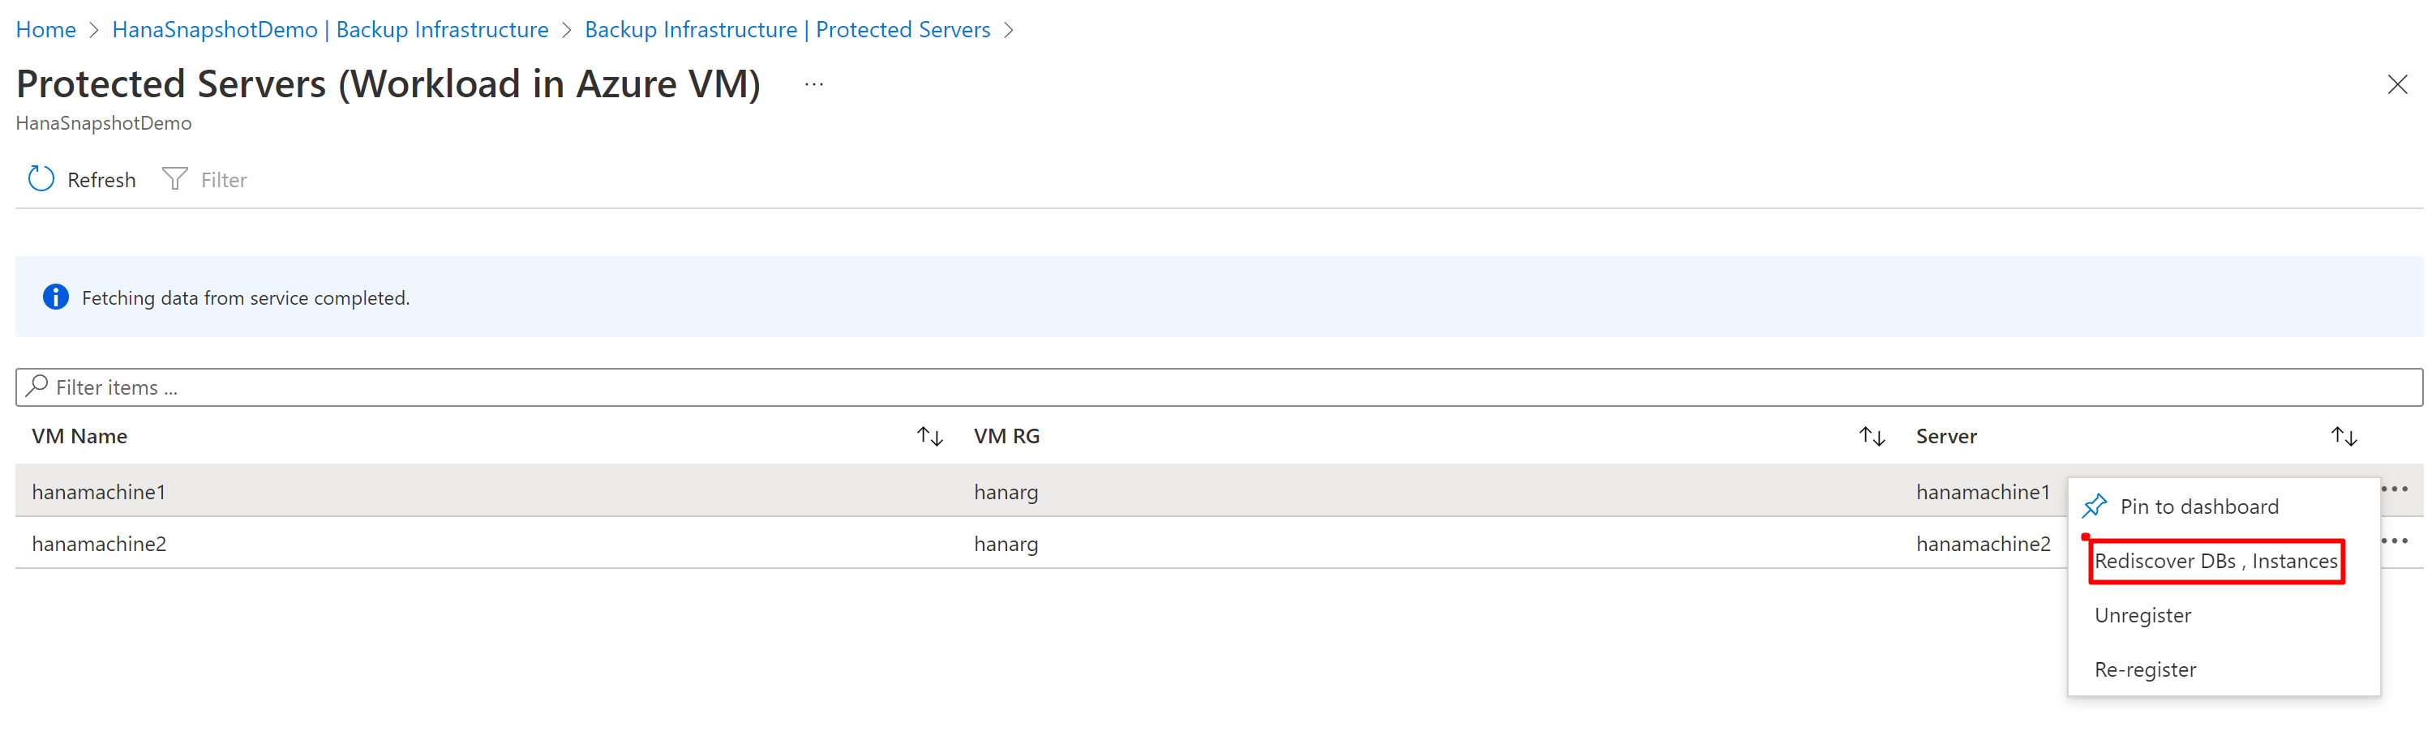Toggle sort order on the VM RG column
The image size is (2436, 731).
pos(1872,436)
